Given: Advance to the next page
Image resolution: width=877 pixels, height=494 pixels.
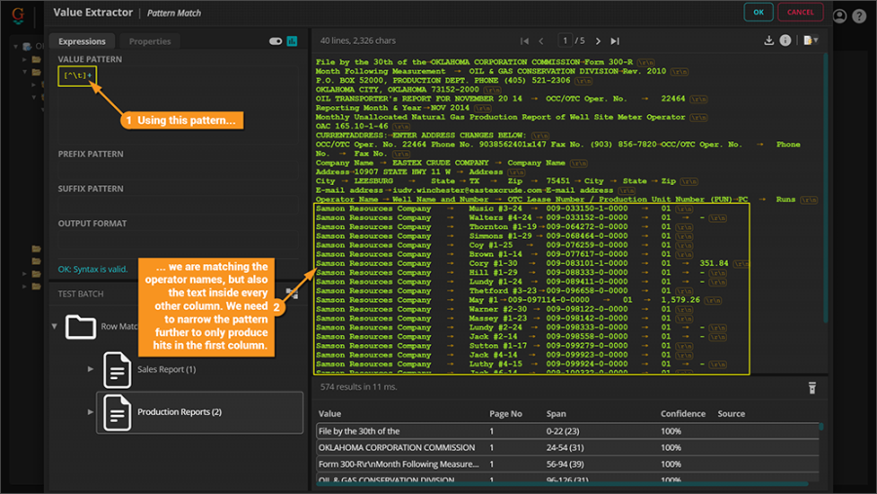Looking at the screenshot, I should pos(597,41).
